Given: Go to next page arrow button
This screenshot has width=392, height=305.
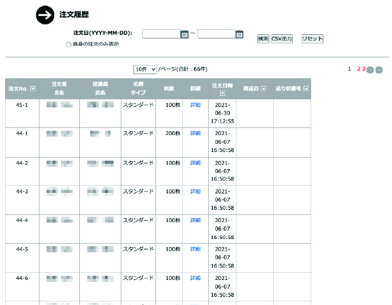Looking at the screenshot, I should point(370,69).
